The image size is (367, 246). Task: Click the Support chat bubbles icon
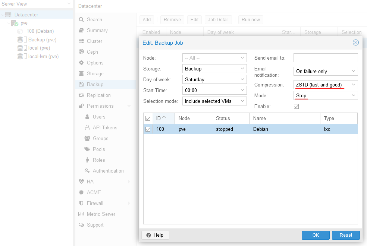[x=81, y=225]
